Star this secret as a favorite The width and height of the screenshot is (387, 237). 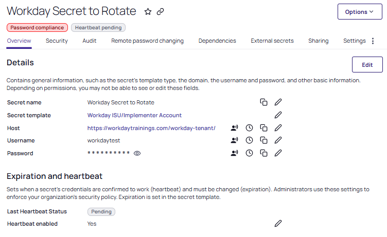(148, 12)
